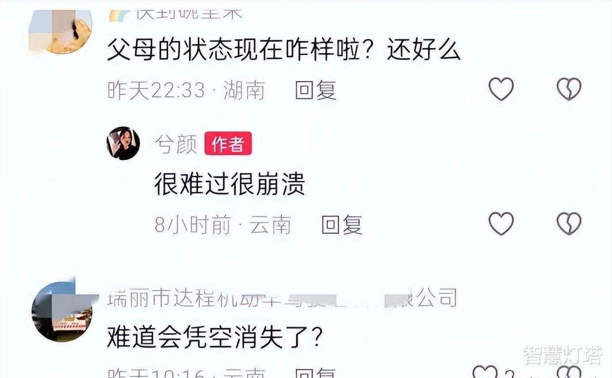This screenshot has width=612, height=378.
Task: Open avatar of the first commenter from 湖南
Action: (60, 32)
